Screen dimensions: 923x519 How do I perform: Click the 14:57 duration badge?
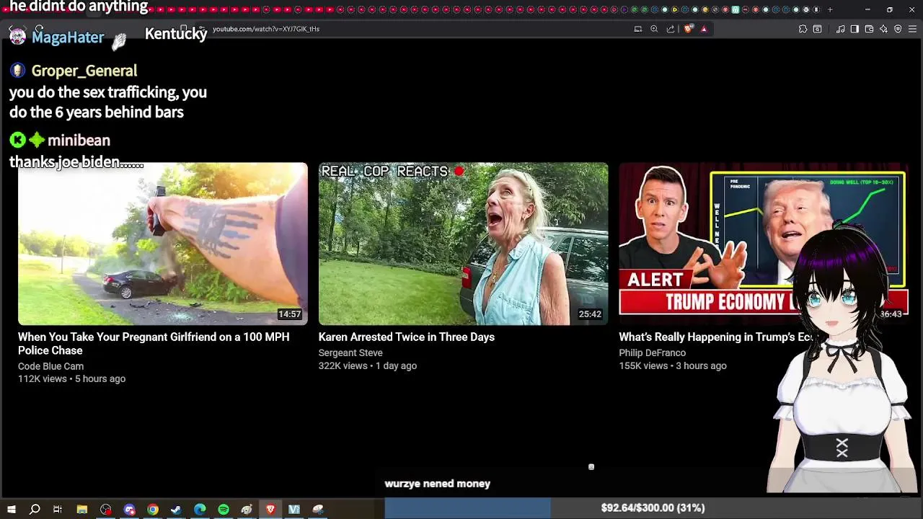(x=290, y=314)
